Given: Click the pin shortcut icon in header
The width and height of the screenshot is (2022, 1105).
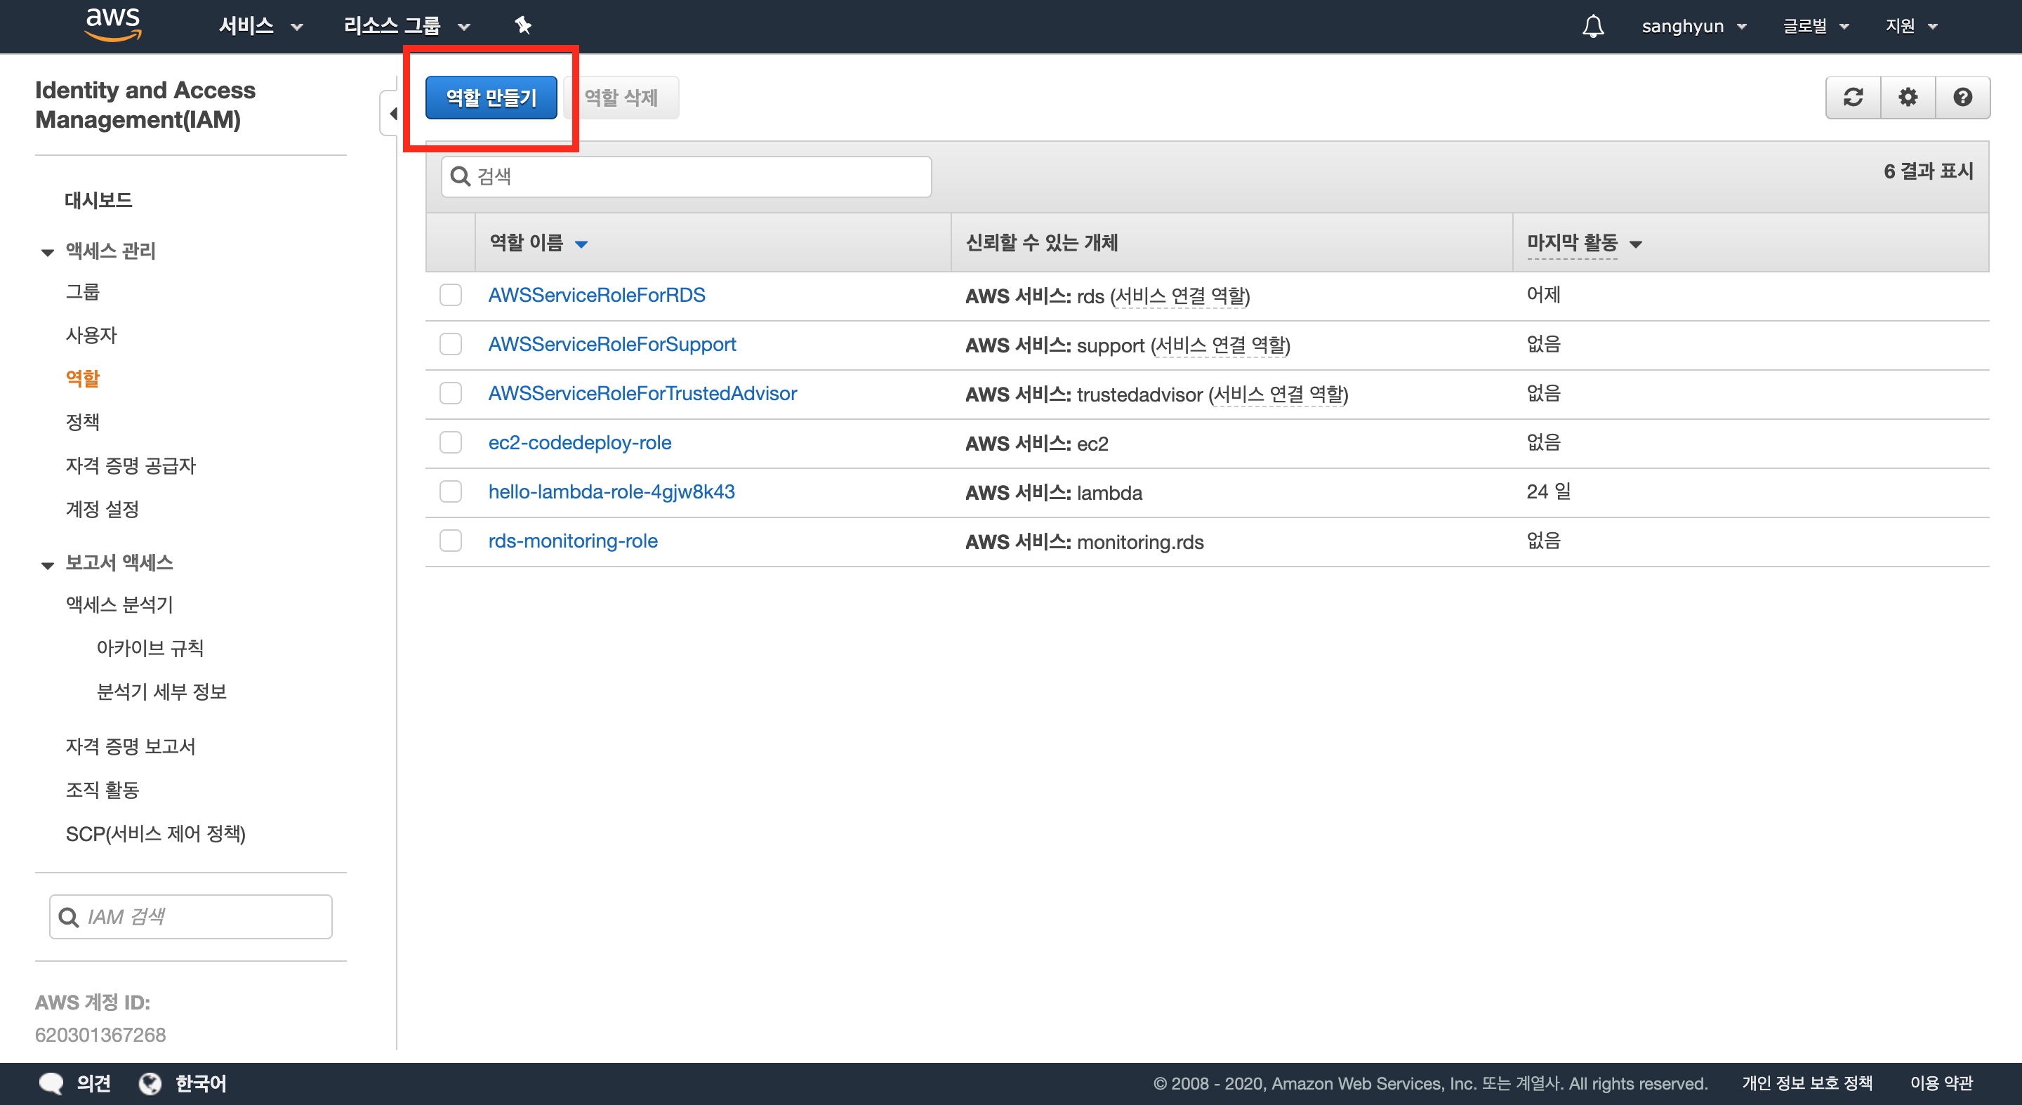Looking at the screenshot, I should coord(523,26).
